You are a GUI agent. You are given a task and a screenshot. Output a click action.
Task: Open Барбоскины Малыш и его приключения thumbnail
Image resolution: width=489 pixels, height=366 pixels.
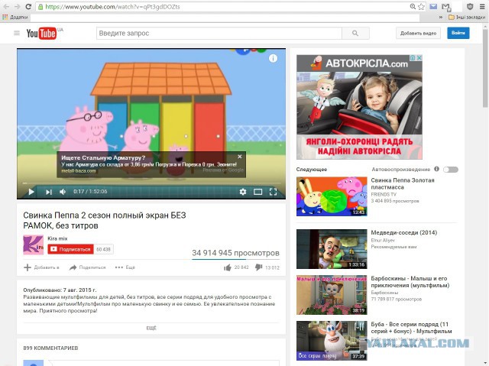click(332, 295)
